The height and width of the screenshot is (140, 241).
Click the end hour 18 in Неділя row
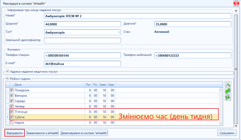click(x=104, y=122)
